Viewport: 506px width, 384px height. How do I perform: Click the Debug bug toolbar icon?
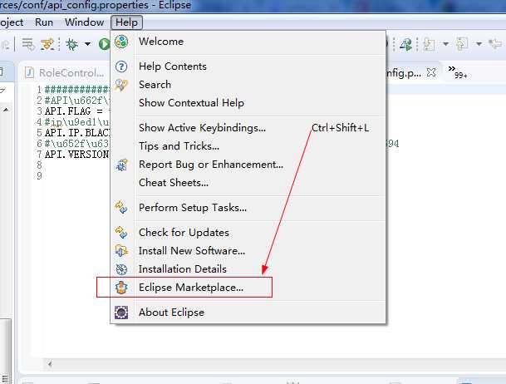point(71,44)
